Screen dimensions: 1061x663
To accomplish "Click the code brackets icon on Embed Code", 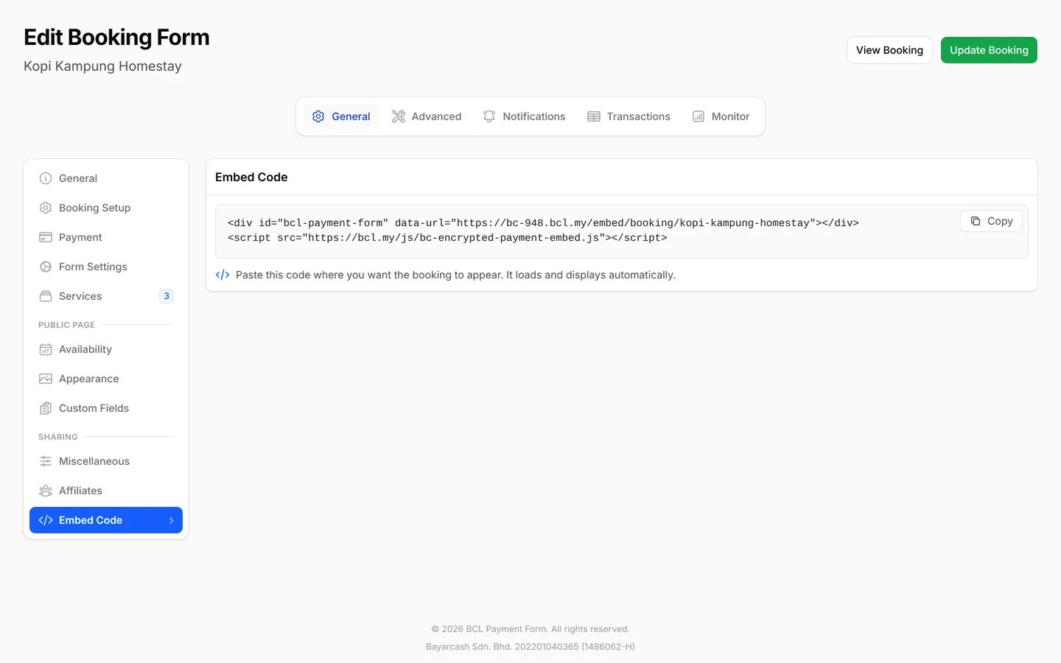I will [46, 520].
